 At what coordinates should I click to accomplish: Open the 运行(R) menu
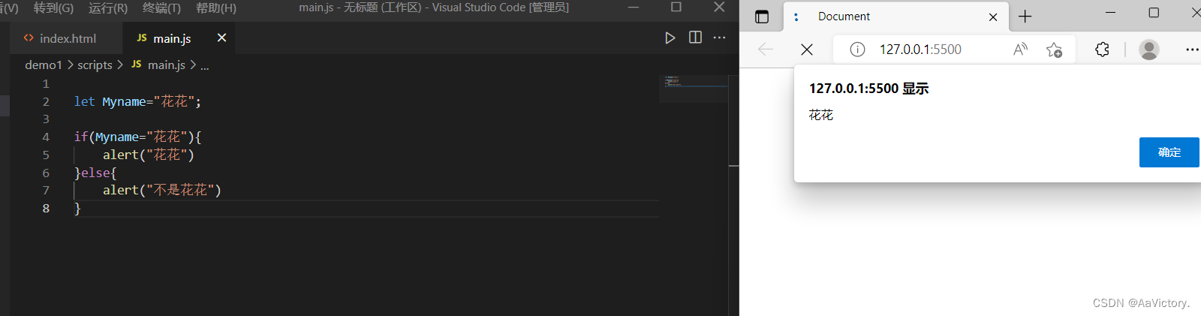(108, 8)
